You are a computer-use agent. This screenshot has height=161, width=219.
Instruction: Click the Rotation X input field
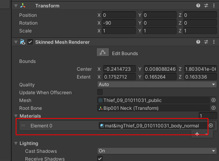click(119, 23)
